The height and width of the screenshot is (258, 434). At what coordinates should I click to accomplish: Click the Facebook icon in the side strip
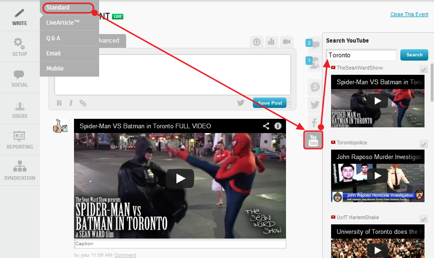[x=314, y=123]
